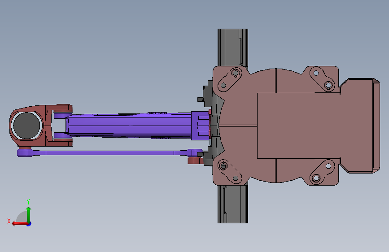
Task: Select the thin purple parallel link rod
Action: [109, 153]
